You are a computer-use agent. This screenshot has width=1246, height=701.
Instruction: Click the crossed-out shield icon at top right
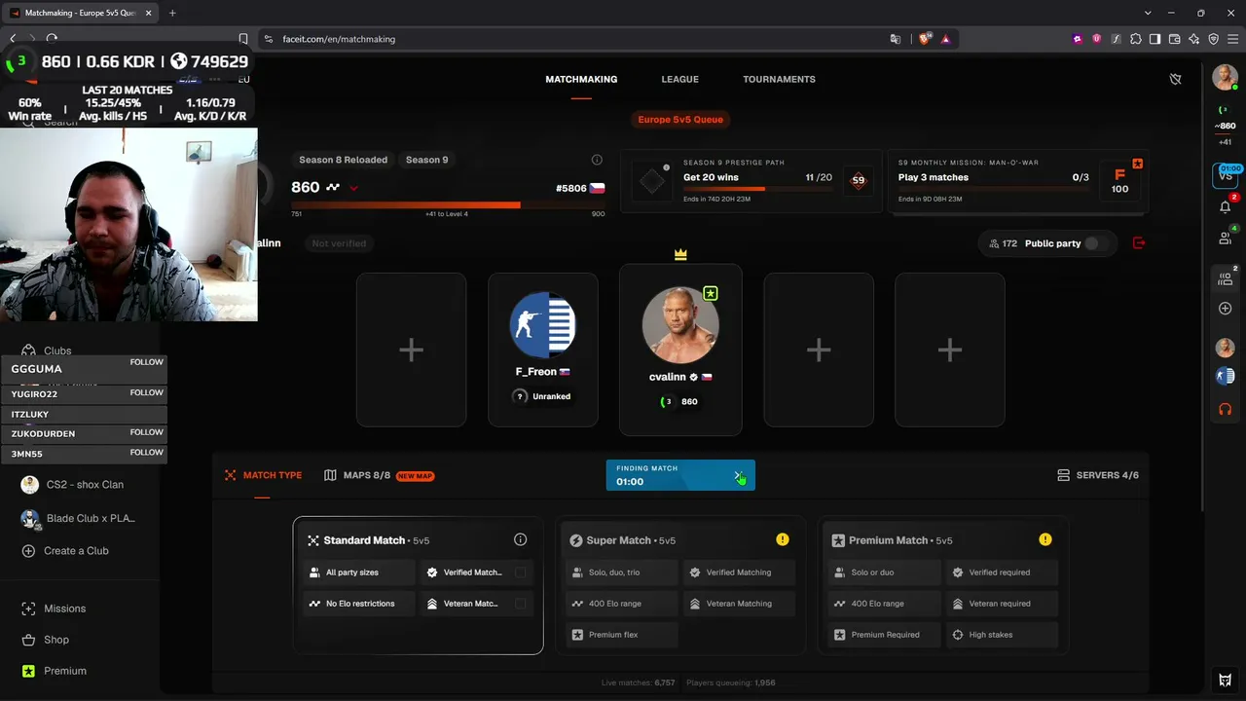[1176, 79]
